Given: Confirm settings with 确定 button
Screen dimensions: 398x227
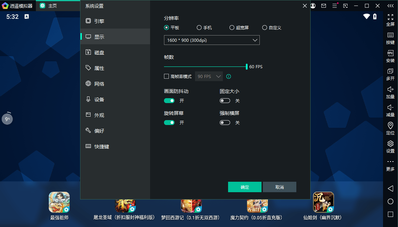Looking at the screenshot, I should pyautogui.click(x=244, y=187).
